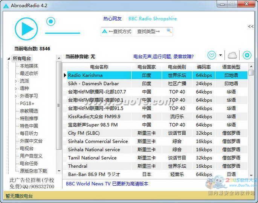Expand the 外语学习 tree node
This screenshot has width=258, height=203.
(x=16, y=96)
